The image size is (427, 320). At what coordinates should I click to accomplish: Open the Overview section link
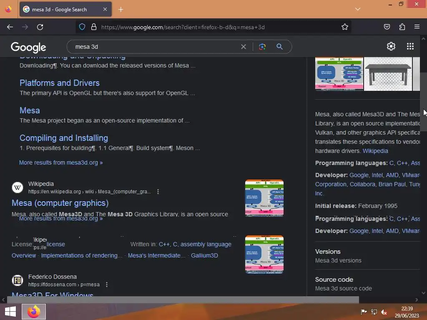[24, 255]
